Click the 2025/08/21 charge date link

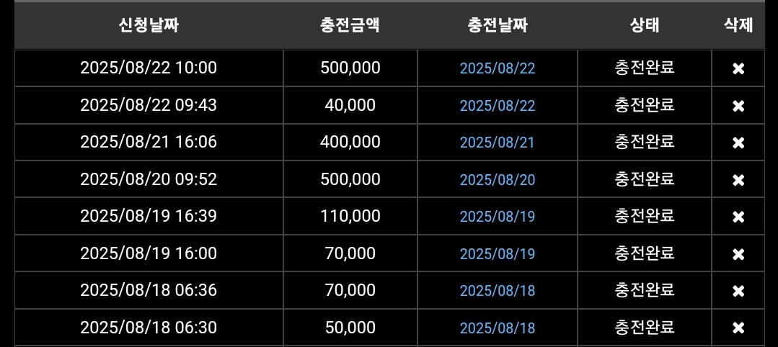(498, 143)
